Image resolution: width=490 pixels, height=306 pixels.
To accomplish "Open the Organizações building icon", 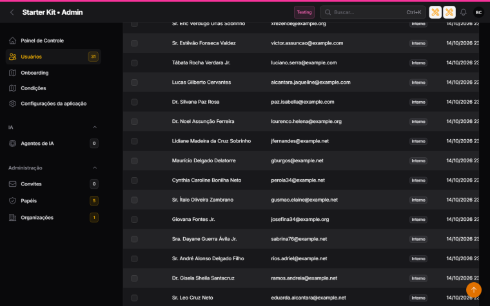I will tap(12, 217).
